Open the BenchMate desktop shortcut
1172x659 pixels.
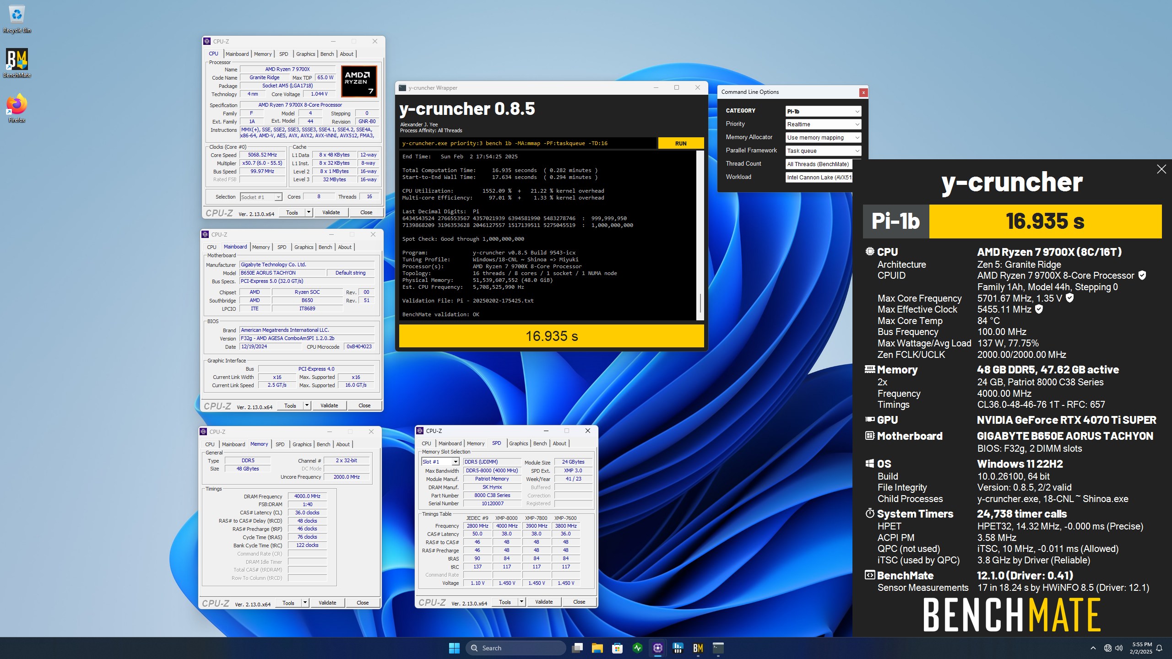tap(17, 63)
